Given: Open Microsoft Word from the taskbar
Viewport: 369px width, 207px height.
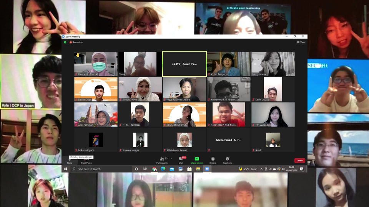Looking at the screenshot, I should click(x=181, y=169).
